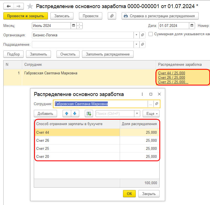This screenshot has width=210, height=205.
Task: Click the Подбор button
Action: coord(13,54)
